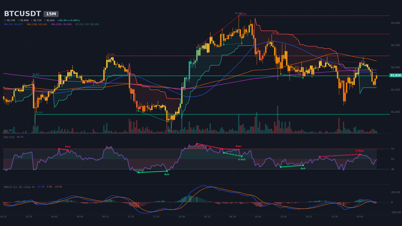Click the 03:45 time axis label
Image resolution: width=402 pixels, height=226 pixels.
click(x=360, y=217)
